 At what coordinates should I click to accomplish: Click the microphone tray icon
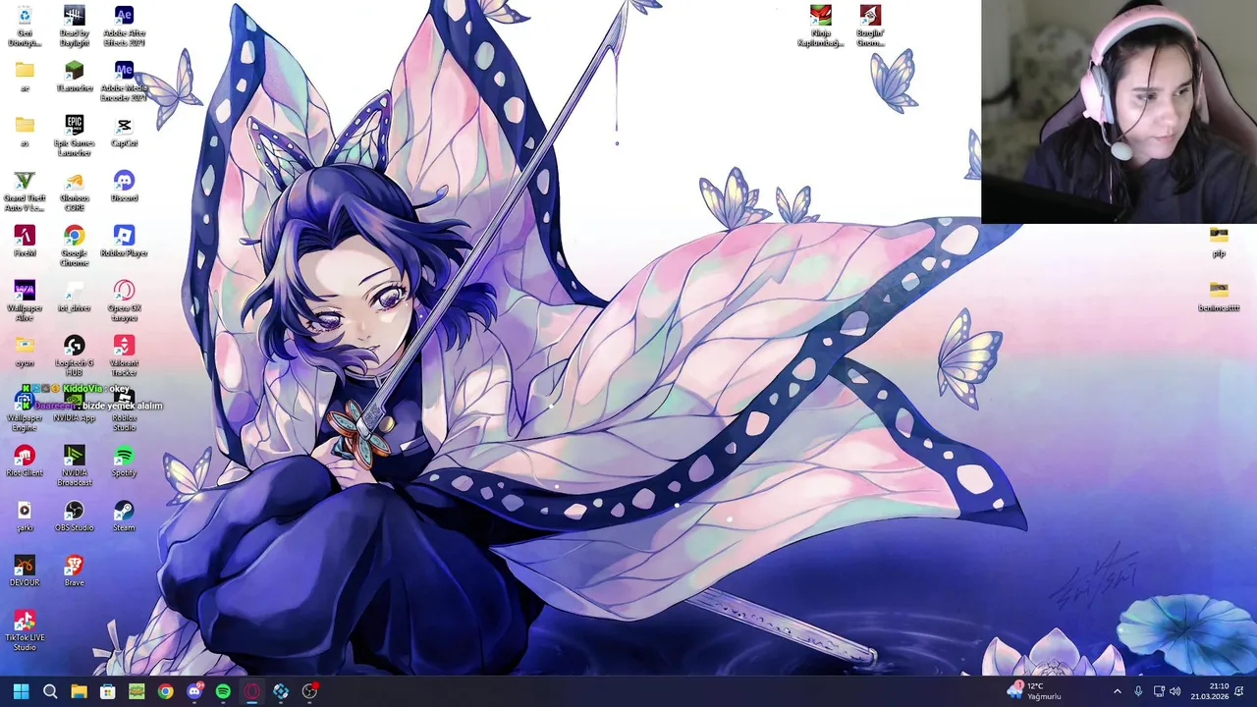click(1138, 691)
